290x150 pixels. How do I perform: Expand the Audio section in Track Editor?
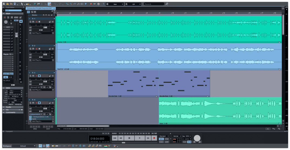click(x=13, y=107)
